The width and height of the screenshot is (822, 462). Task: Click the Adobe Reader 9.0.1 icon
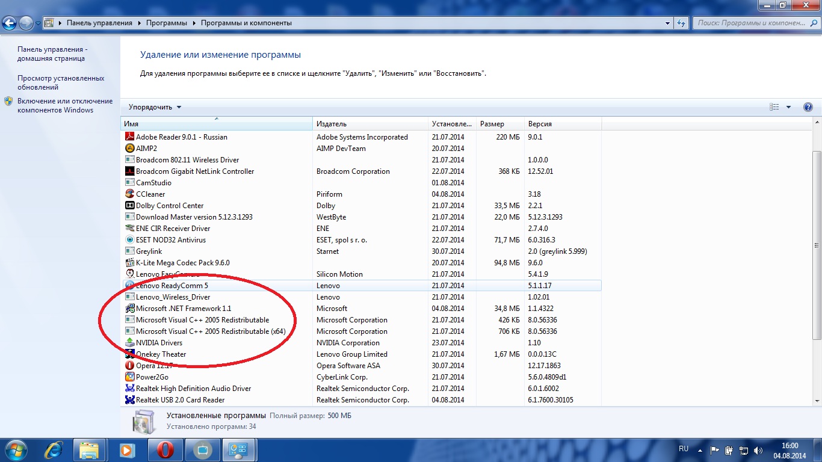pos(129,137)
